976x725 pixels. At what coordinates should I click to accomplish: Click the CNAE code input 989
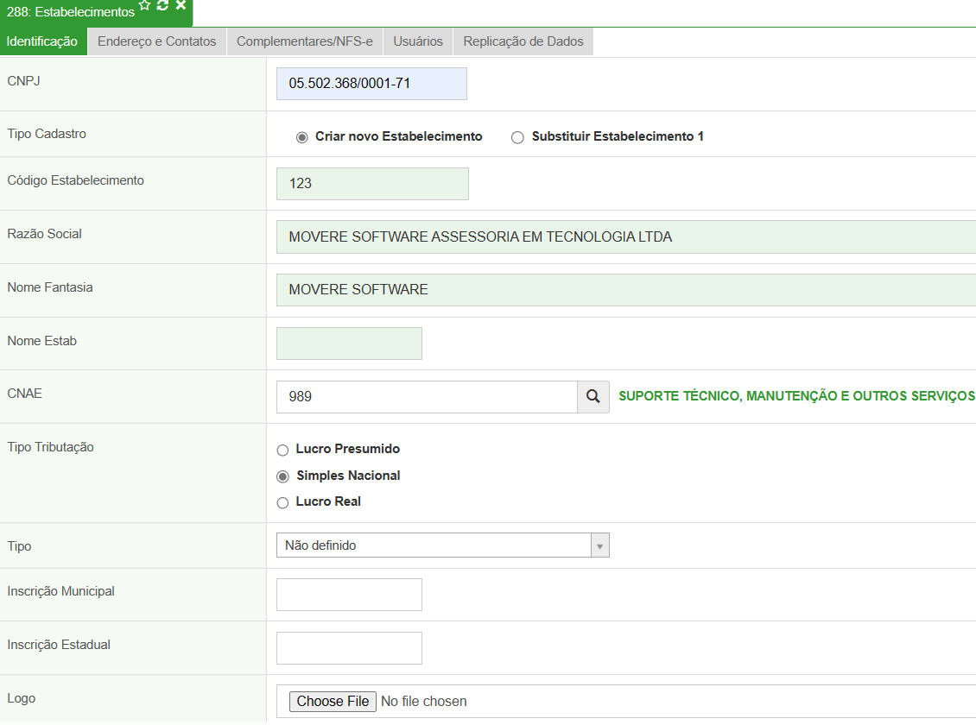pos(427,397)
